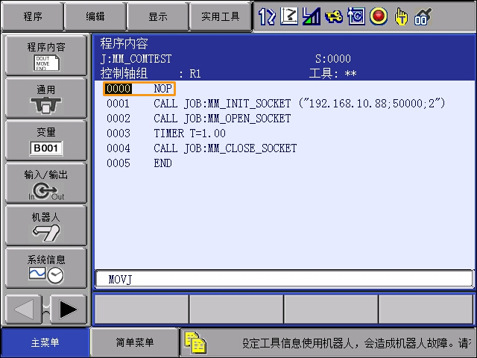Click the 工具 ** field
Image resolution: width=477 pixels, height=358 pixels.
(x=333, y=73)
